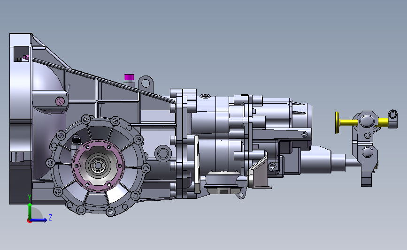
Task: Select the center output shaft hub inside the flange
Action: 98,166
